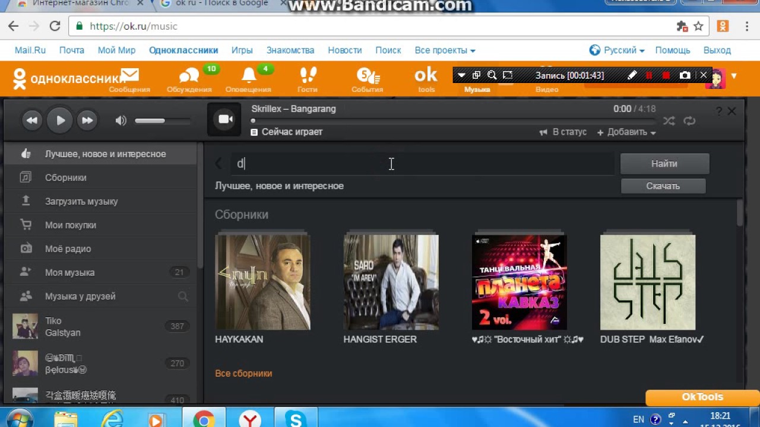Image resolution: width=760 pixels, height=427 pixels.
Task: Search friends' music magnifier icon
Action: (x=183, y=296)
